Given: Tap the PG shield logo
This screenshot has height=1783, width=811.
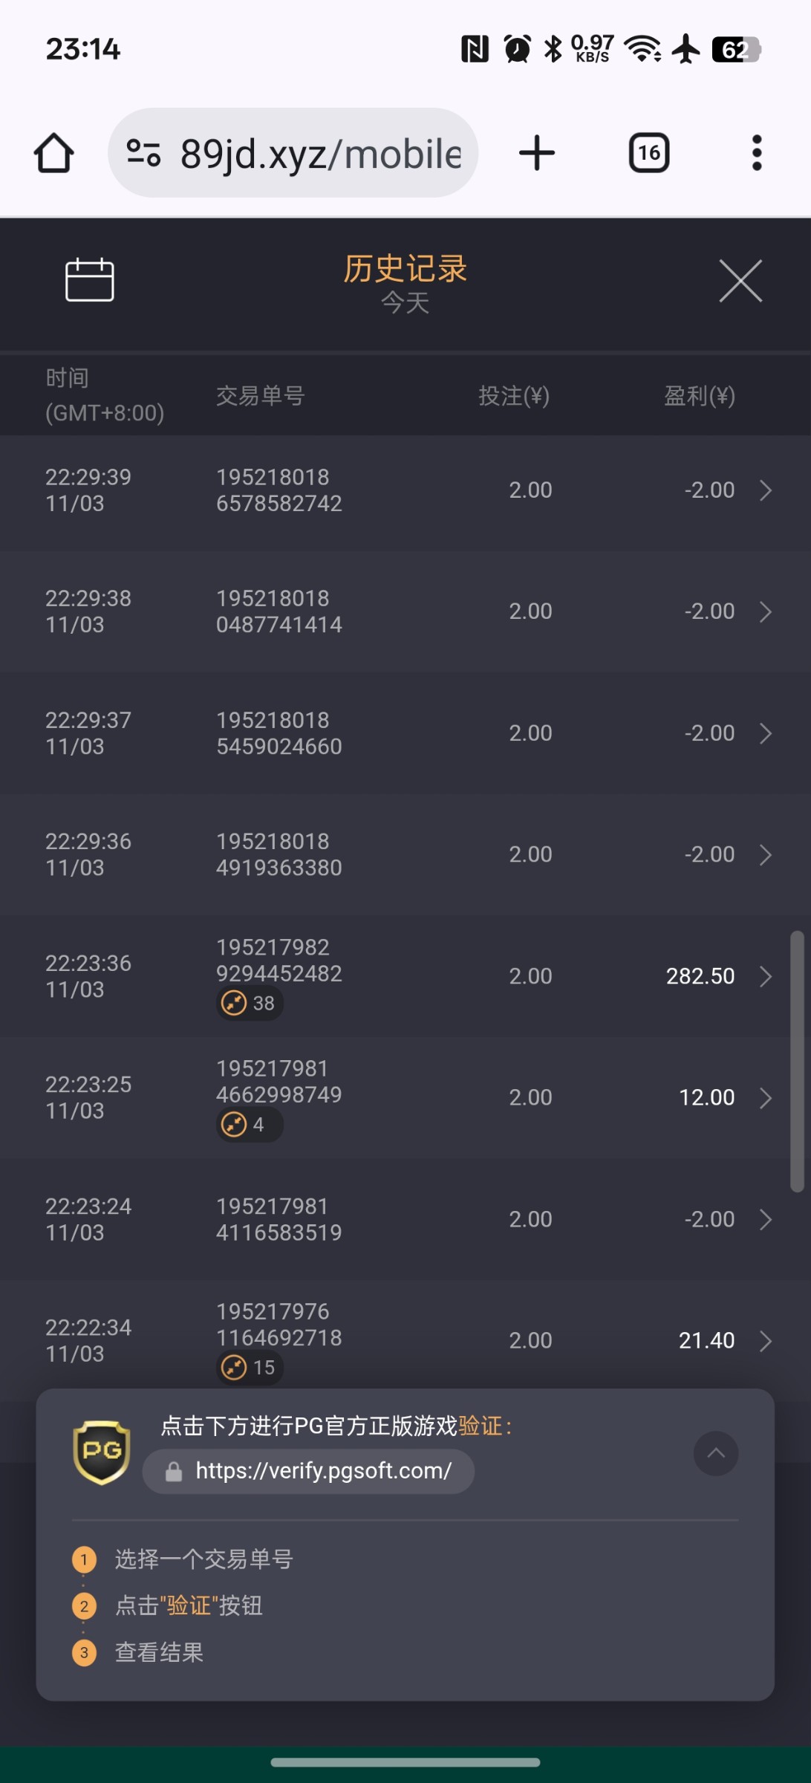Looking at the screenshot, I should 102,1452.
